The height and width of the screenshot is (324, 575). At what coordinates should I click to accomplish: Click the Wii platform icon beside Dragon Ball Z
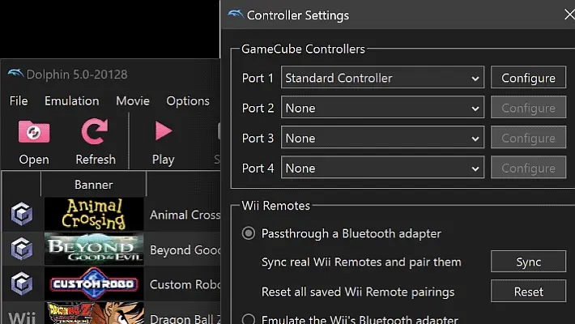22,317
